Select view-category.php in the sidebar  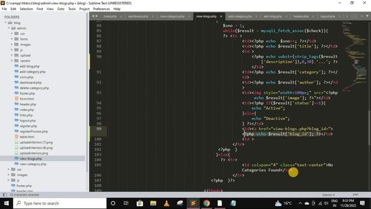pos(33,164)
